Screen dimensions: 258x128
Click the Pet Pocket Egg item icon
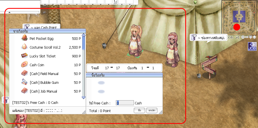click(x=24, y=38)
